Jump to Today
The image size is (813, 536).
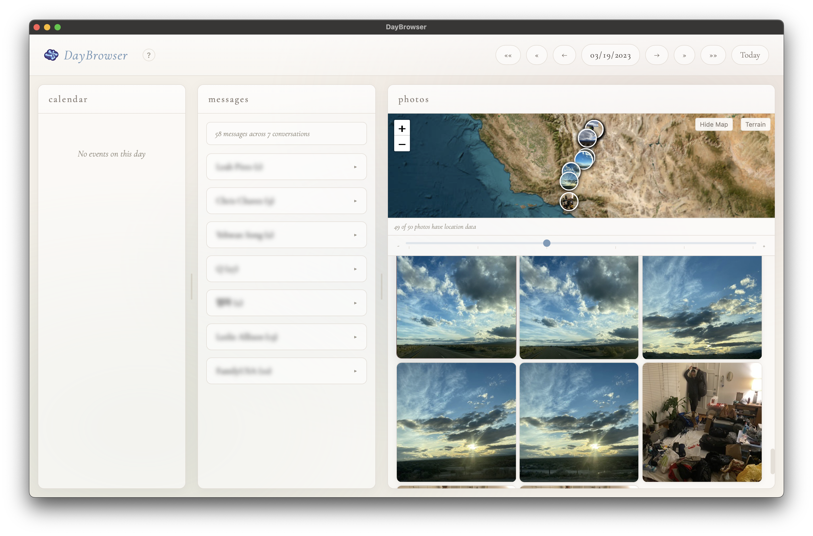tap(750, 55)
